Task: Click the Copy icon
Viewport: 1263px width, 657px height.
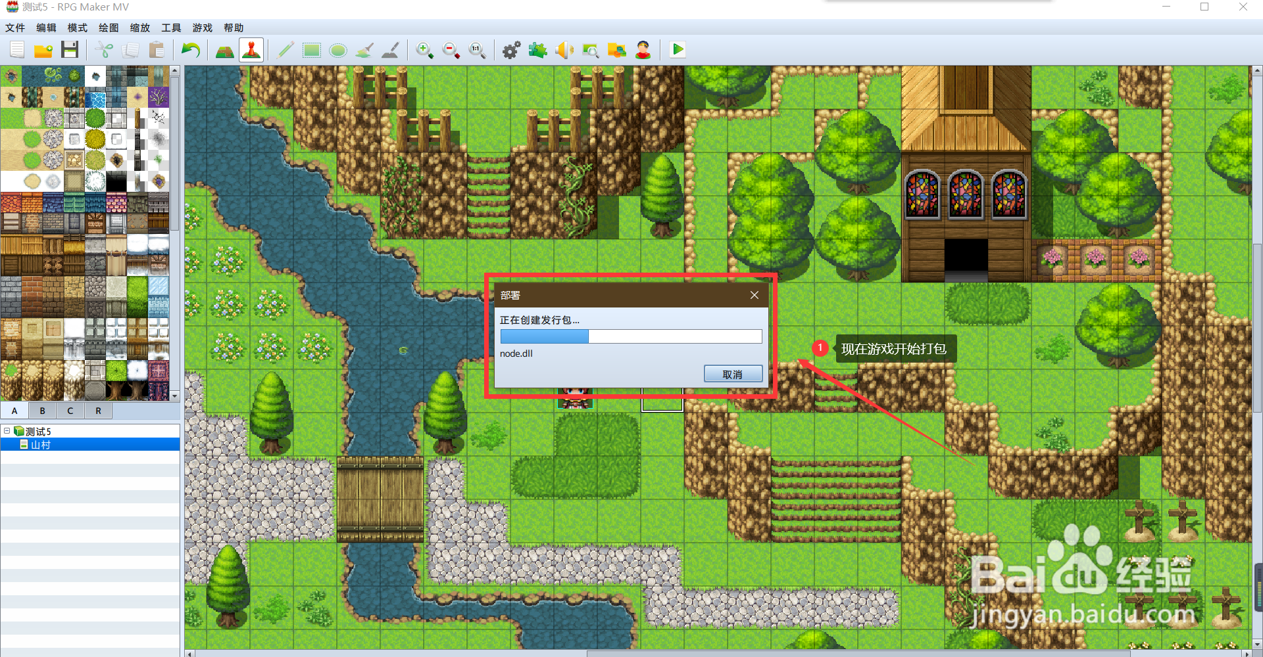Action: point(130,50)
